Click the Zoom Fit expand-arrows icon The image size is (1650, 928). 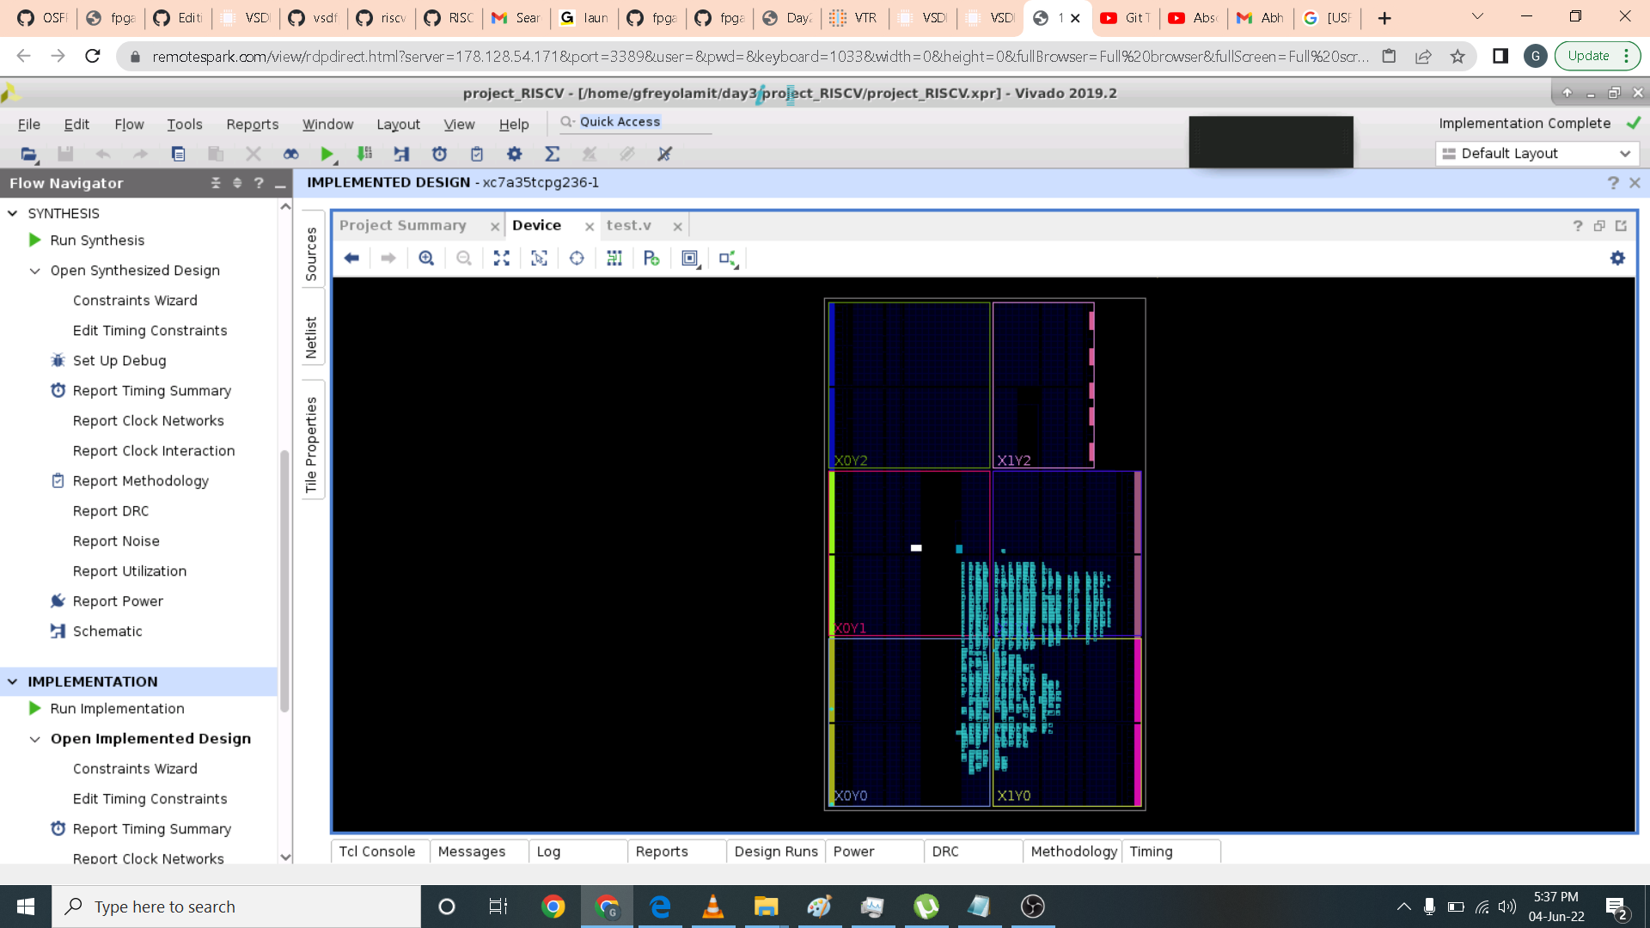tap(502, 259)
